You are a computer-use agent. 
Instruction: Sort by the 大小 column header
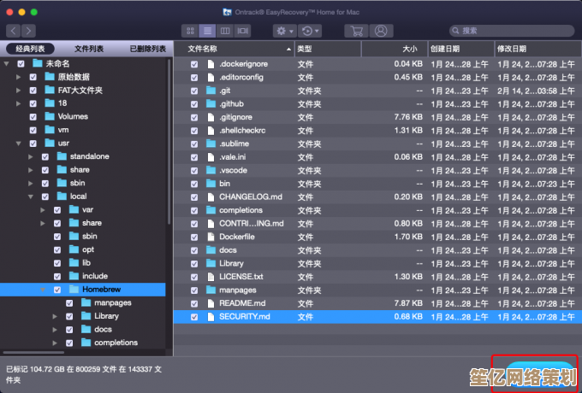click(x=409, y=50)
